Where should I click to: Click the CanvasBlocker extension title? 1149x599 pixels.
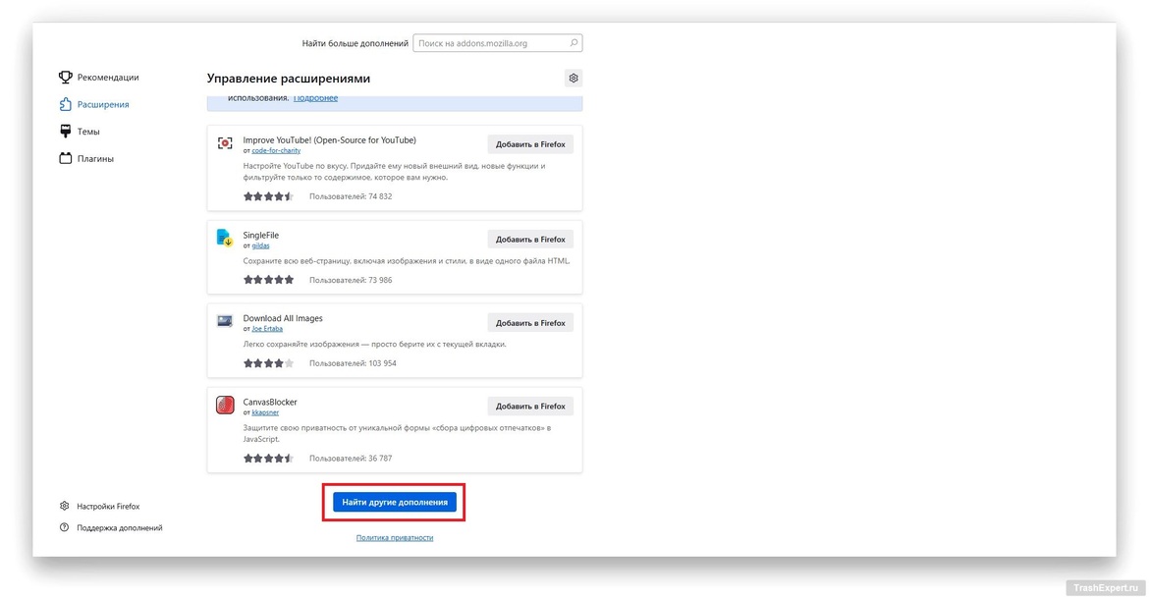pyautogui.click(x=270, y=402)
